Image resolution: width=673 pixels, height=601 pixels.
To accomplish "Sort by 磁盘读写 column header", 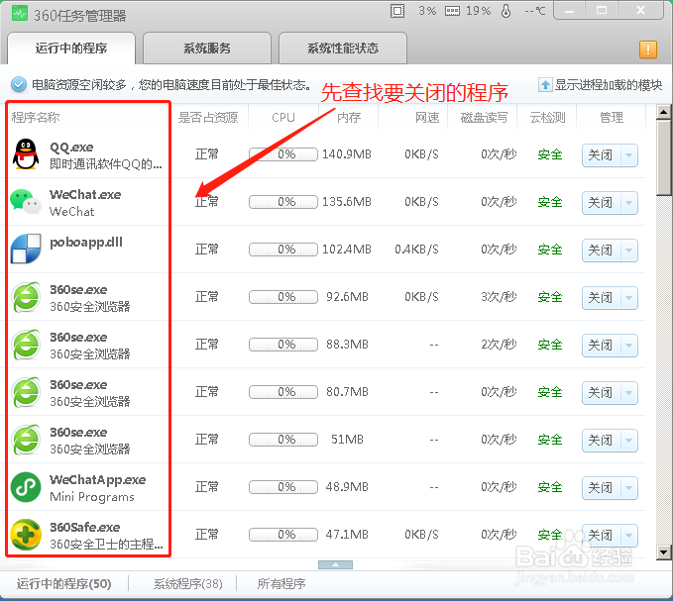I will (484, 117).
